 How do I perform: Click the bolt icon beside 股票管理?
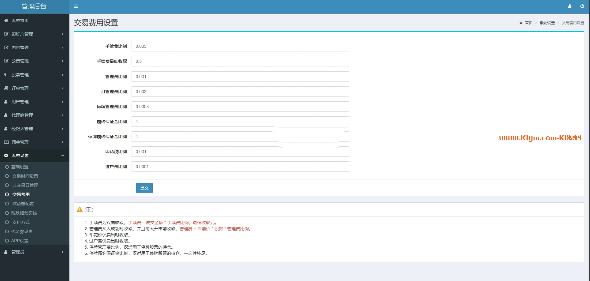6,75
